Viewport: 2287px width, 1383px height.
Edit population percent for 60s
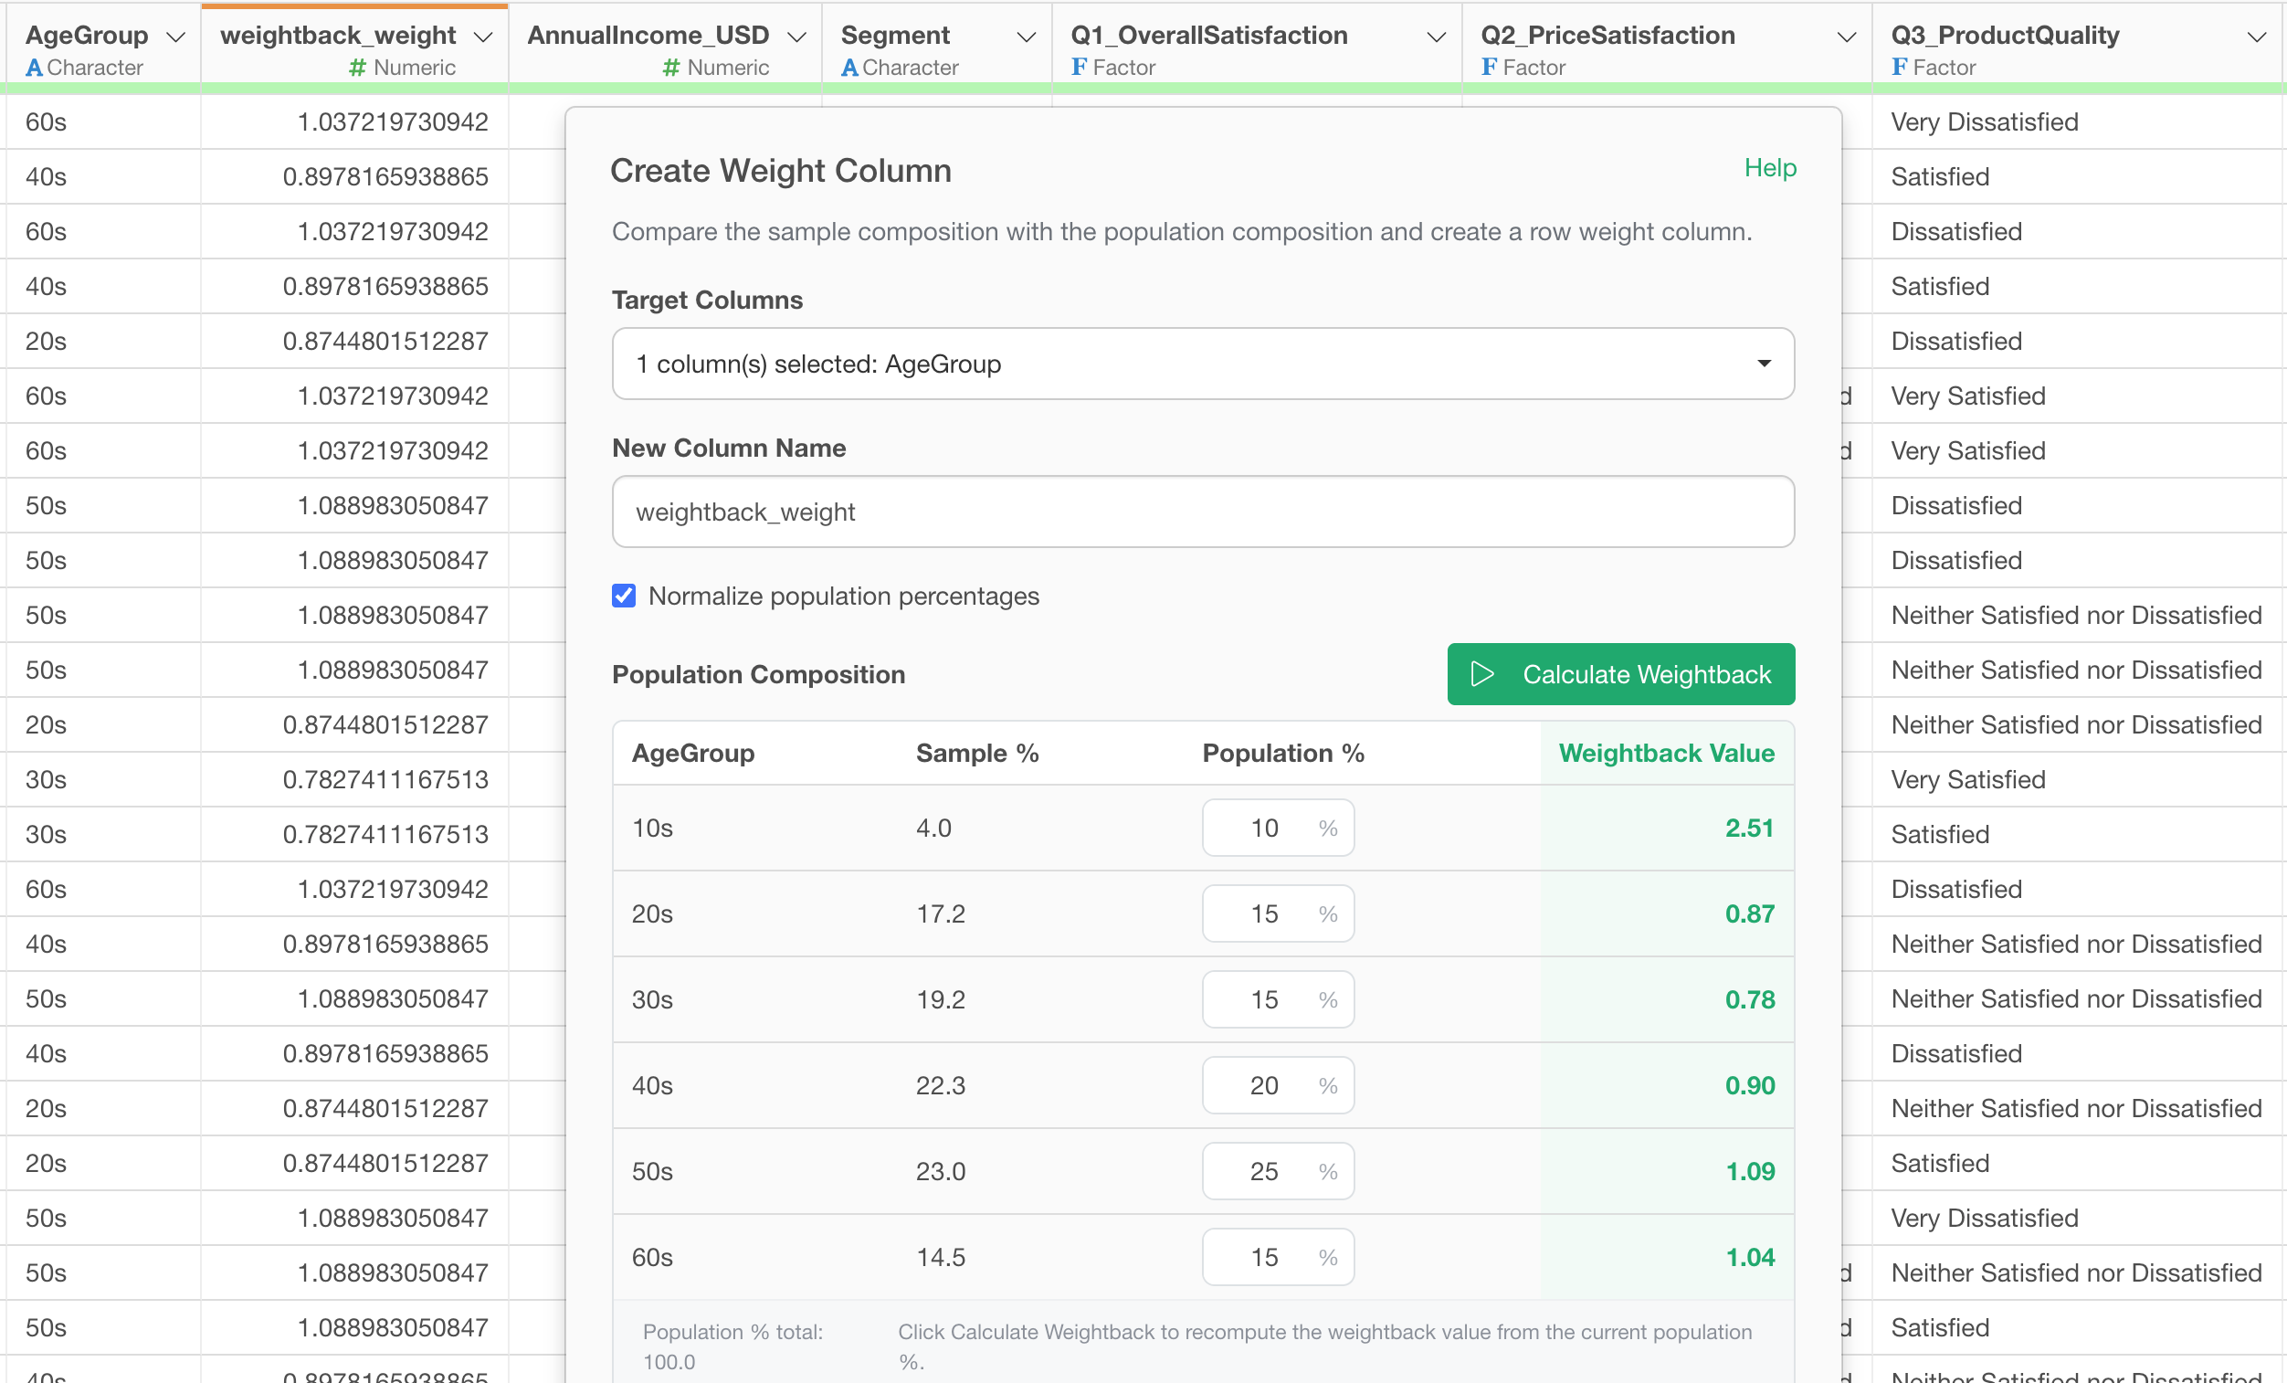coord(1277,1257)
